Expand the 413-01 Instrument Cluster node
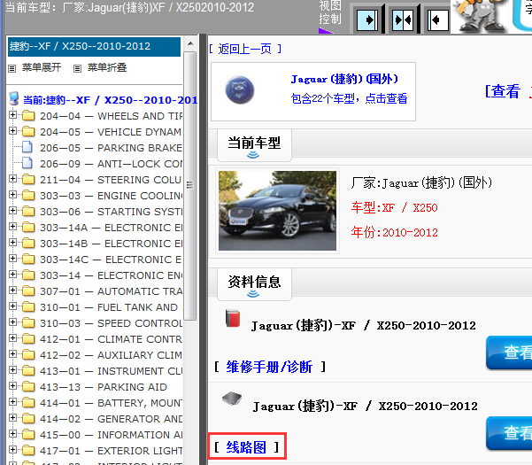 click(x=13, y=370)
